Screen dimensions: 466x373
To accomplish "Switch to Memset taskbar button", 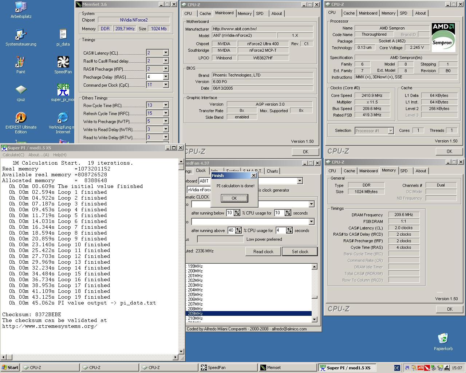I will [x=288, y=368].
